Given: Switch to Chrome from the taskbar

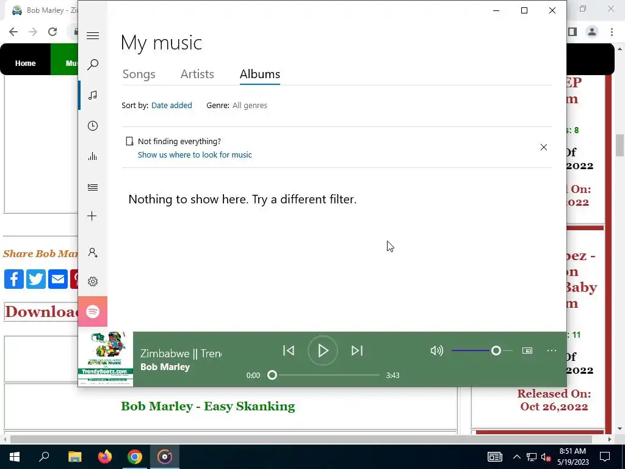Looking at the screenshot, I should [x=135, y=456].
